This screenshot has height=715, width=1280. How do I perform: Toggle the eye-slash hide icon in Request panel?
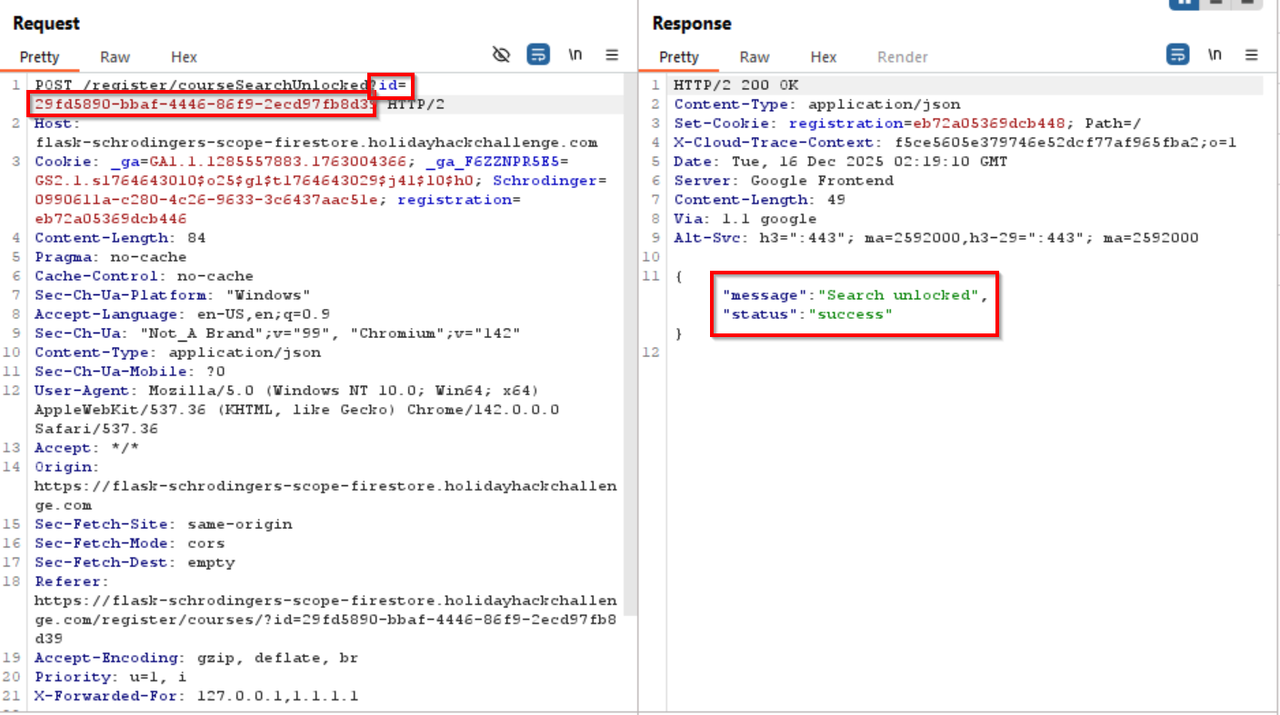(501, 55)
